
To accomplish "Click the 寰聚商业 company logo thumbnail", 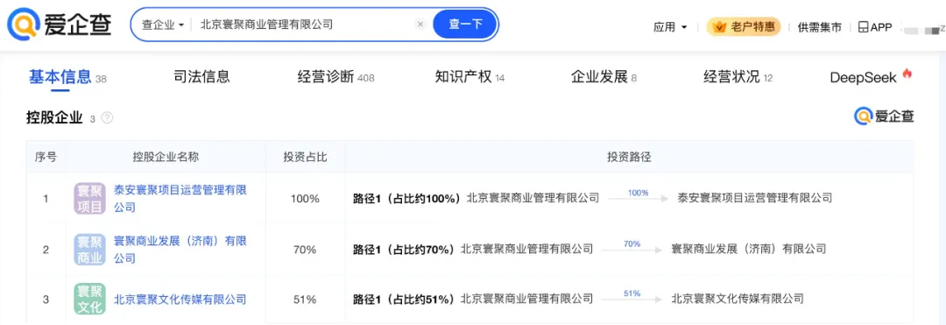I will pos(90,250).
